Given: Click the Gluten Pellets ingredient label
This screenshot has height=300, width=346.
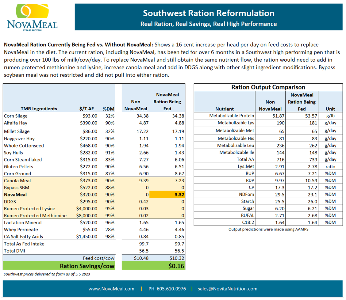Looking at the screenshot, I should pos(18,167).
